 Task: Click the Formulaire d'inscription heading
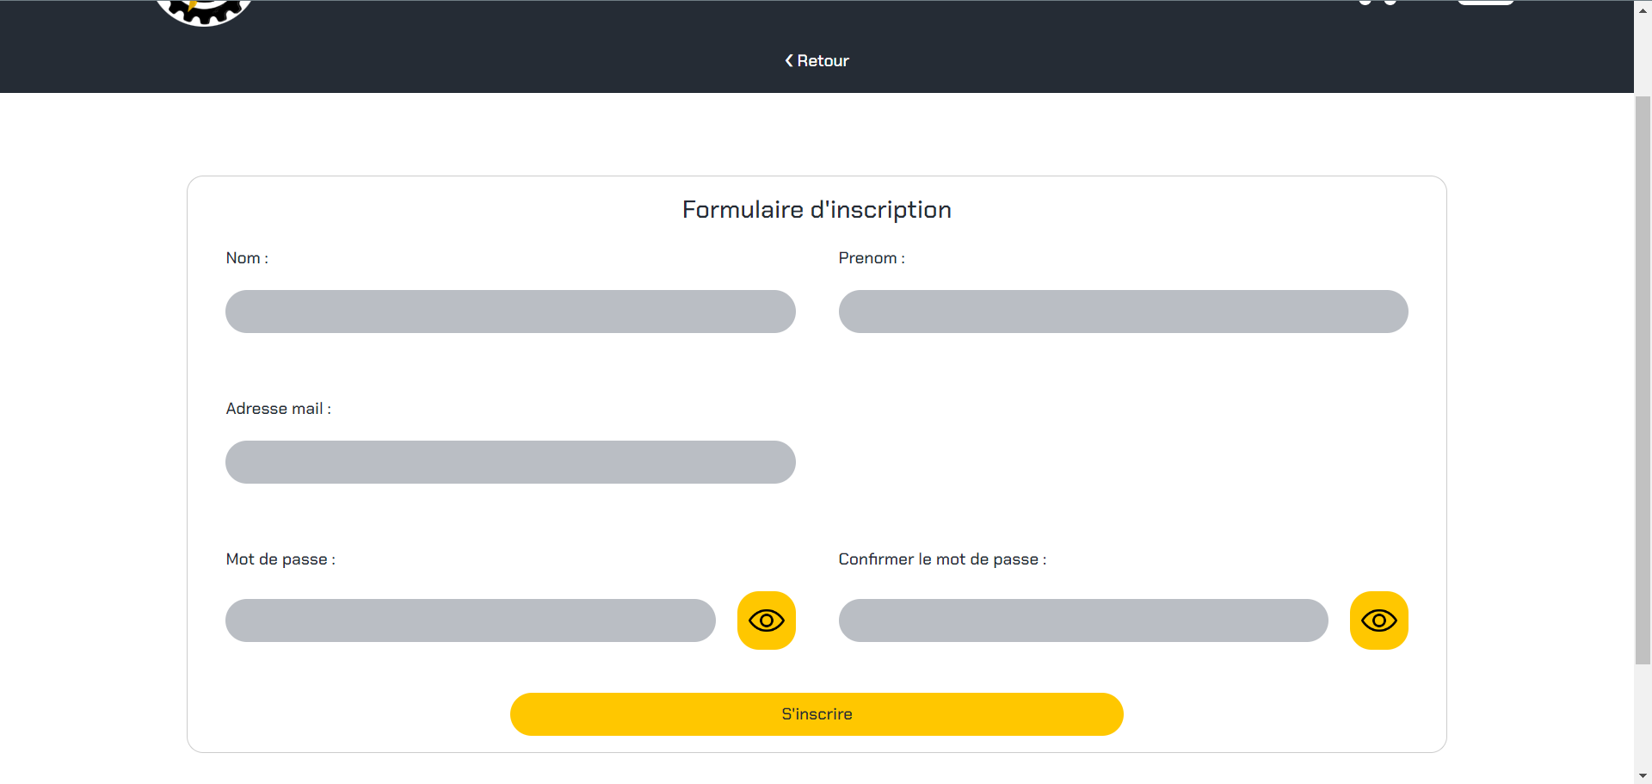pos(817,210)
